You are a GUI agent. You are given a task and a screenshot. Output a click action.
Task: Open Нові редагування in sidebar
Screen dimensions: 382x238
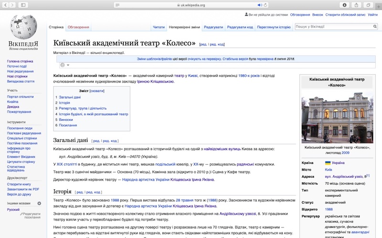[x=20, y=71]
